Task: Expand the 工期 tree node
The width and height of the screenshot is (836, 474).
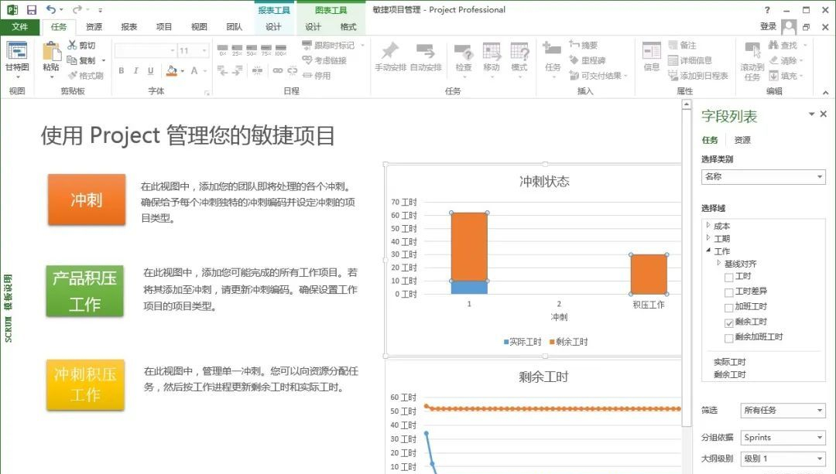Action: pyautogui.click(x=708, y=237)
